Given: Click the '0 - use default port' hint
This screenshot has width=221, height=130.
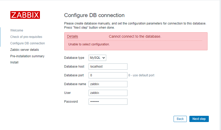Looking at the screenshot, I should point(141,75).
